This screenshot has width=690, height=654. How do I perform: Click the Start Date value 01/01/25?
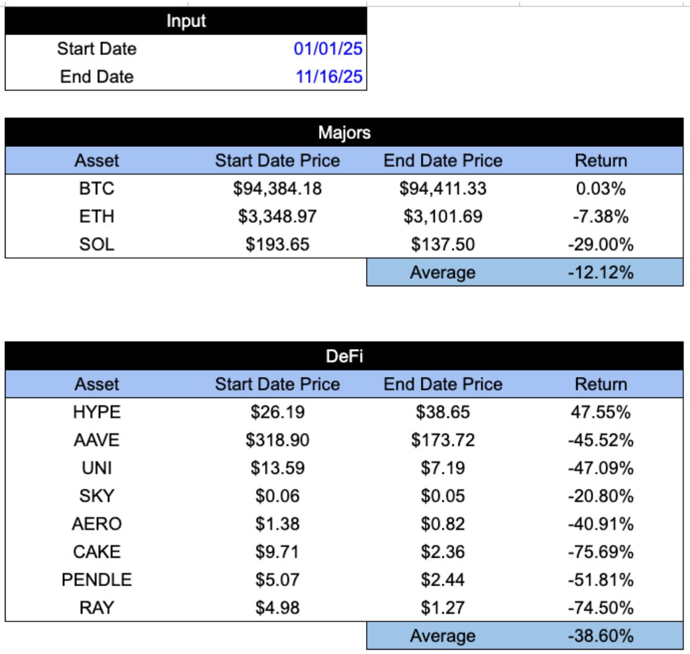[x=327, y=49]
